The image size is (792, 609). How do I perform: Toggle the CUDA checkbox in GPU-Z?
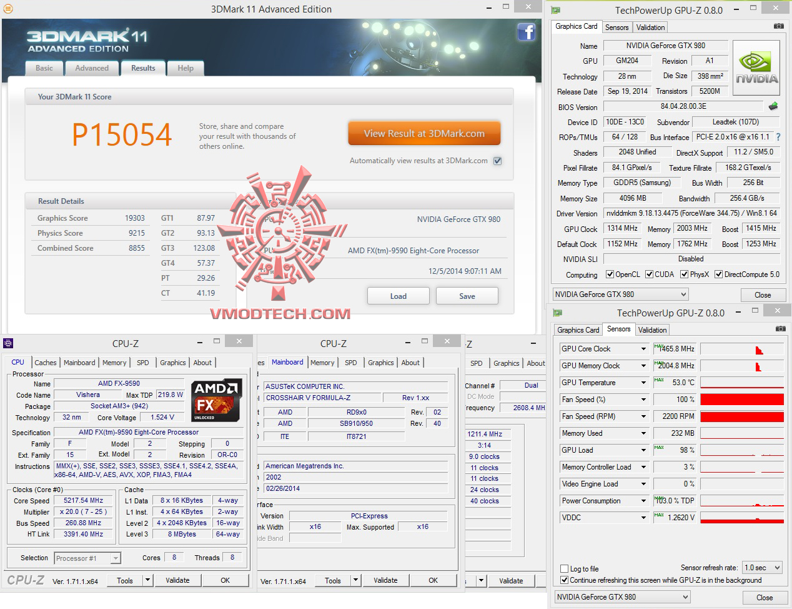click(650, 274)
